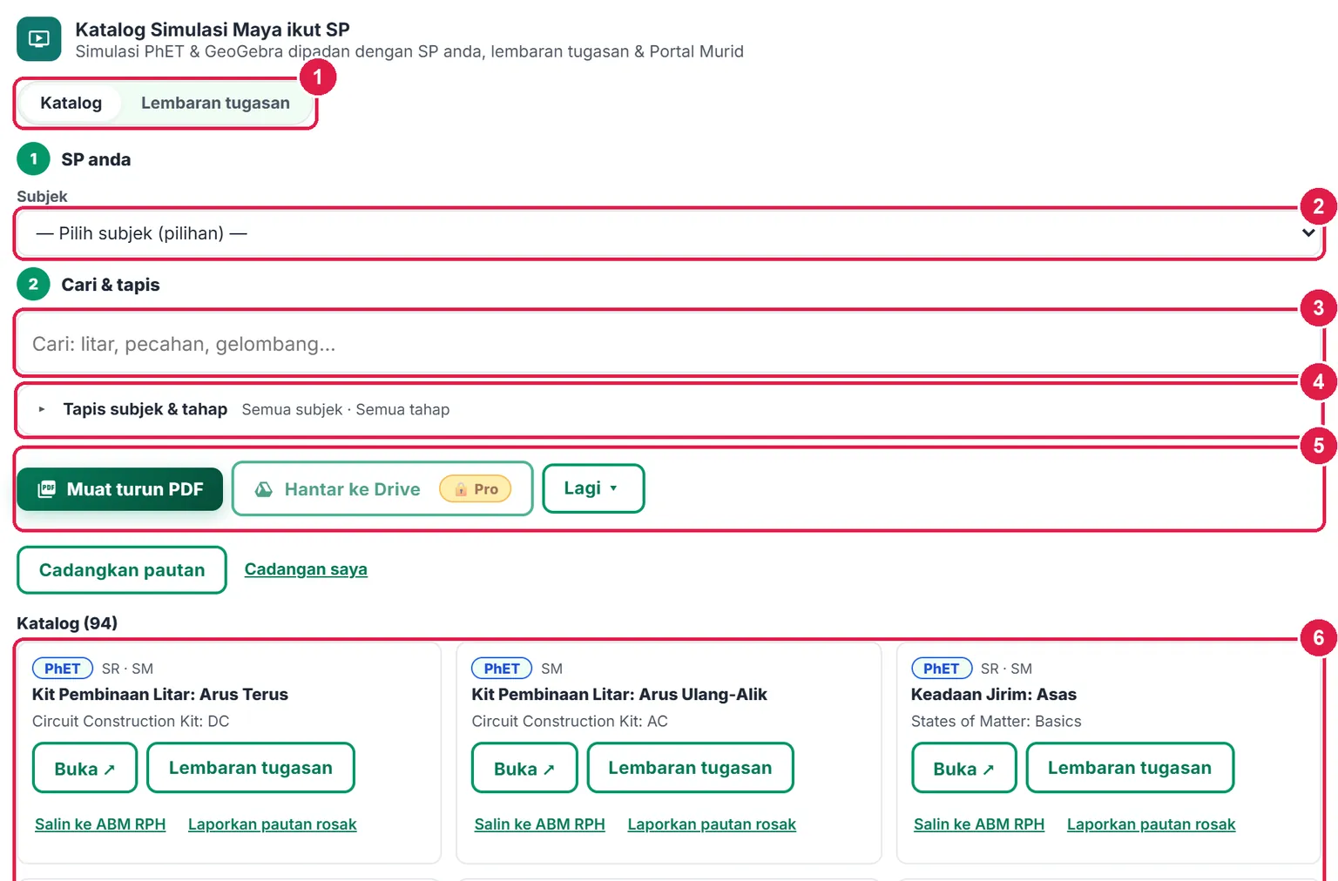Viewport: 1338px width, 881px height.
Task: Select the title 'Keadaan Jirim: Asas'
Action: [x=994, y=695]
